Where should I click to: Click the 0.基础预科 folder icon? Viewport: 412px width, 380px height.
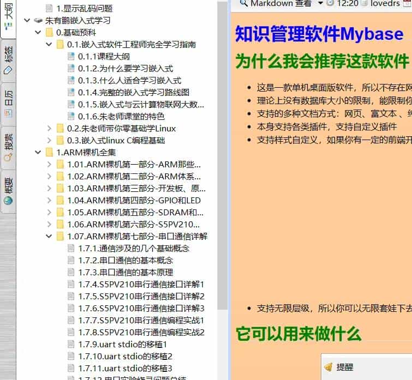[x=49, y=33]
